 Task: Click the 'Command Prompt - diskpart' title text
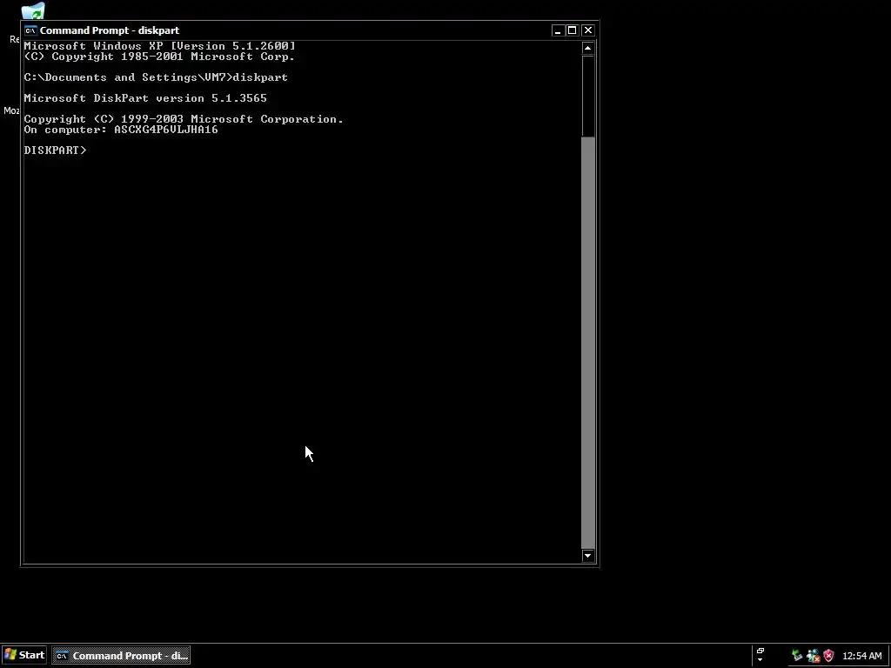109,30
